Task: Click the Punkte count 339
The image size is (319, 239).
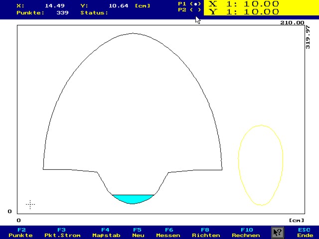Action: coord(62,12)
